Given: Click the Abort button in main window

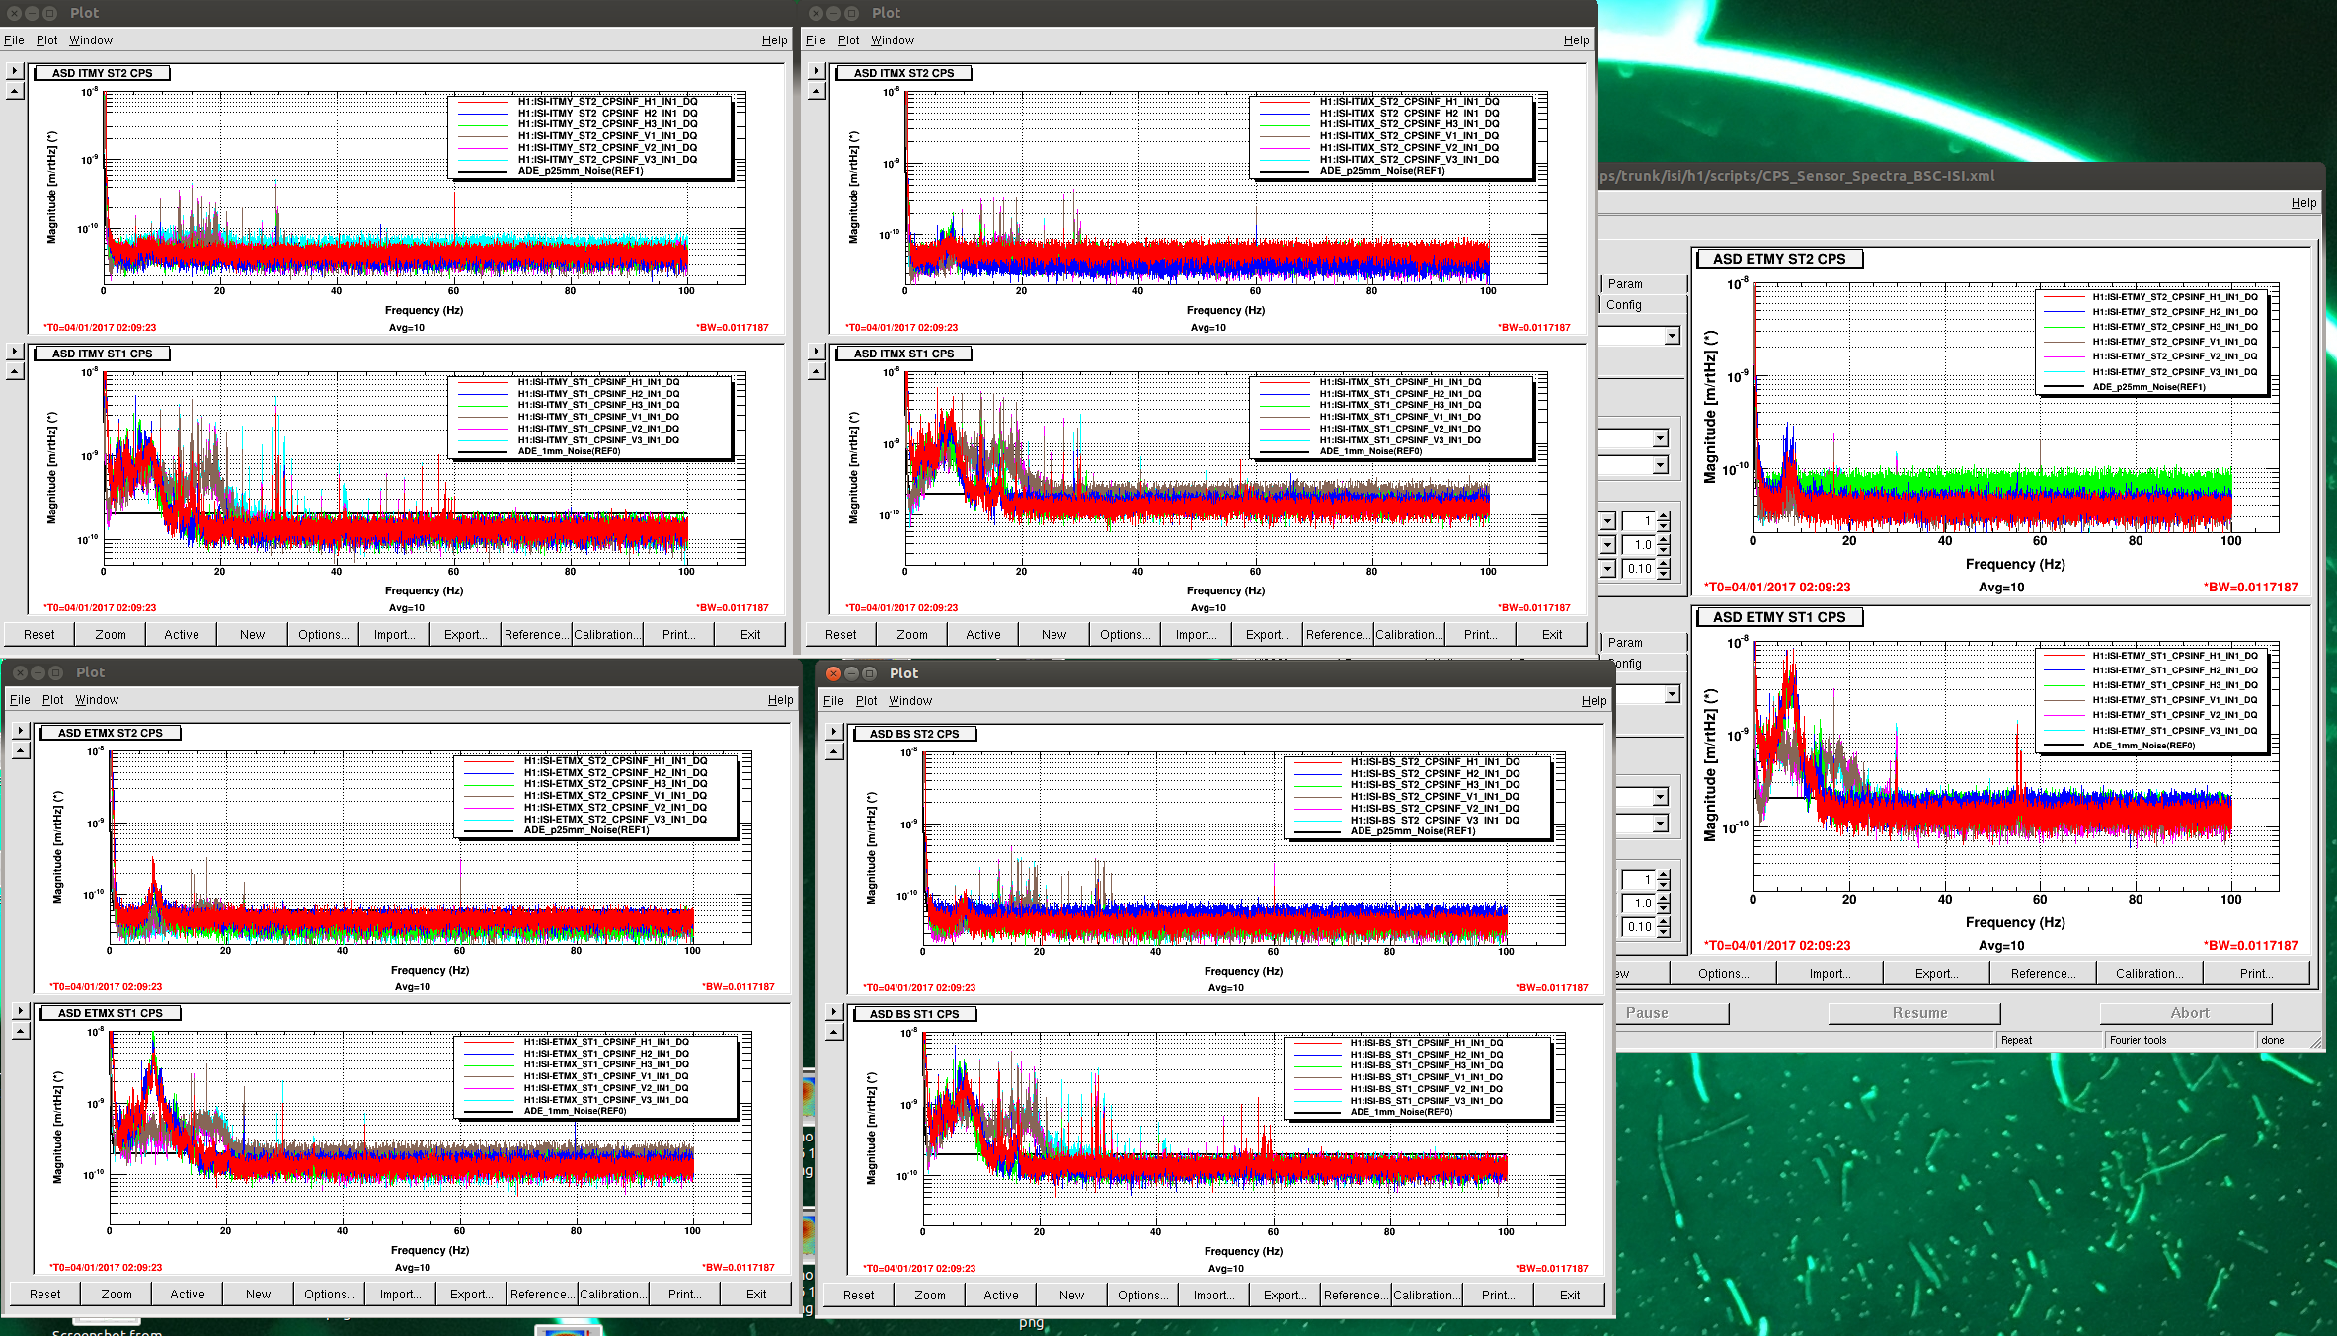Looking at the screenshot, I should [x=2186, y=1013].
